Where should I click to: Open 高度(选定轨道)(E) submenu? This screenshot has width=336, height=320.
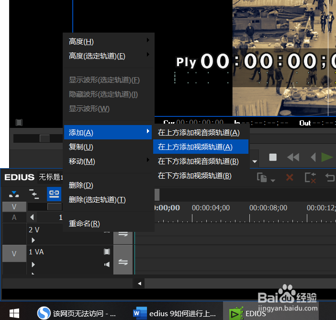(108, 56)
